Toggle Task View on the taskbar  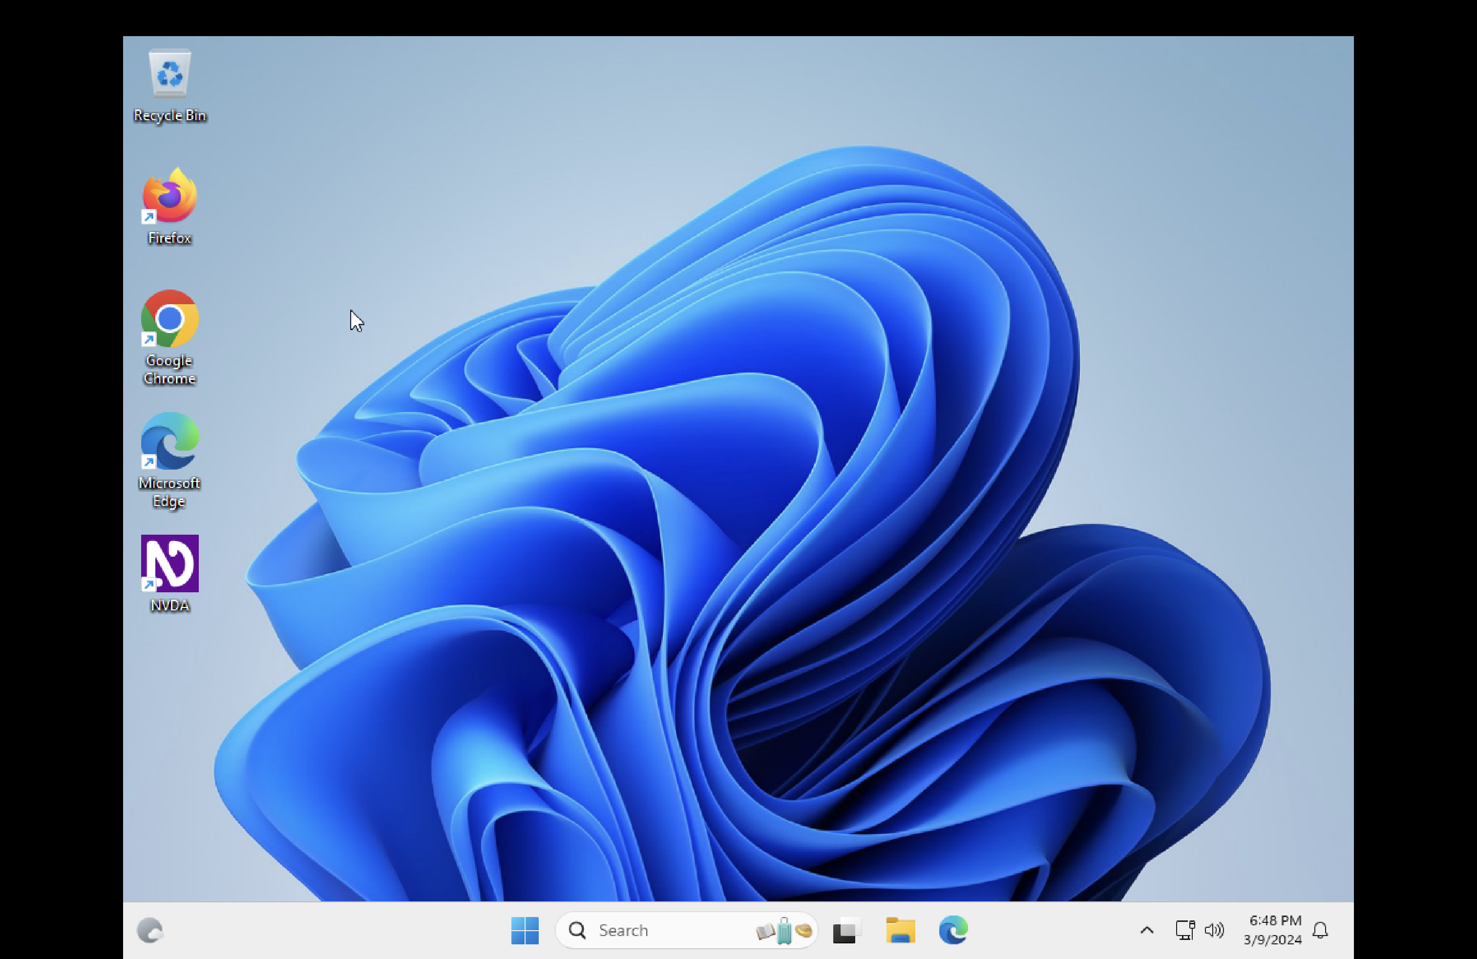[847, 930]
